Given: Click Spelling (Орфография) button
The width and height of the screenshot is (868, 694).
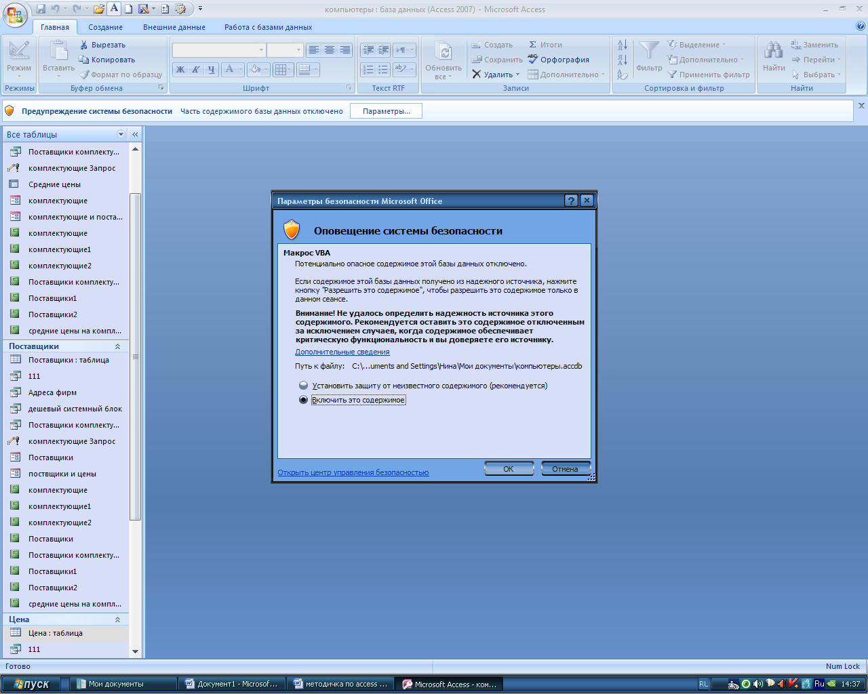Looking at the screenshot, I should [559, 60].
